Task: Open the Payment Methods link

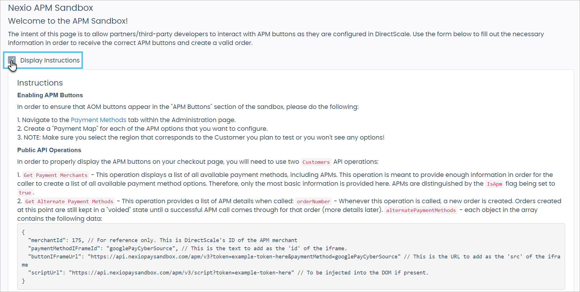Action: click(98, 120)
